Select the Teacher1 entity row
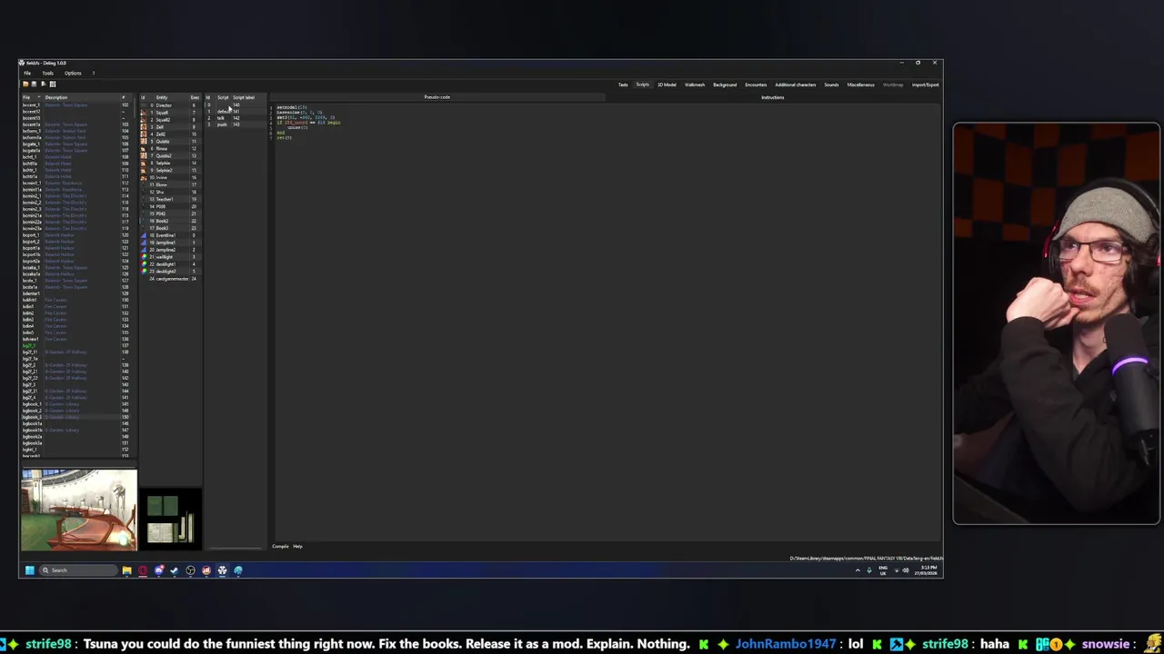1164x654 pixels. click(x=170, y=199)
